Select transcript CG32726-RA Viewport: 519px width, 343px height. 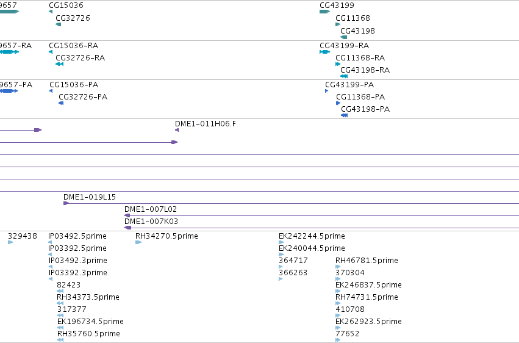(x=80, y=57)
